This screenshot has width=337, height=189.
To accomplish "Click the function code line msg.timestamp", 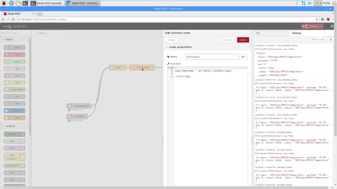I will coord(204,71).
